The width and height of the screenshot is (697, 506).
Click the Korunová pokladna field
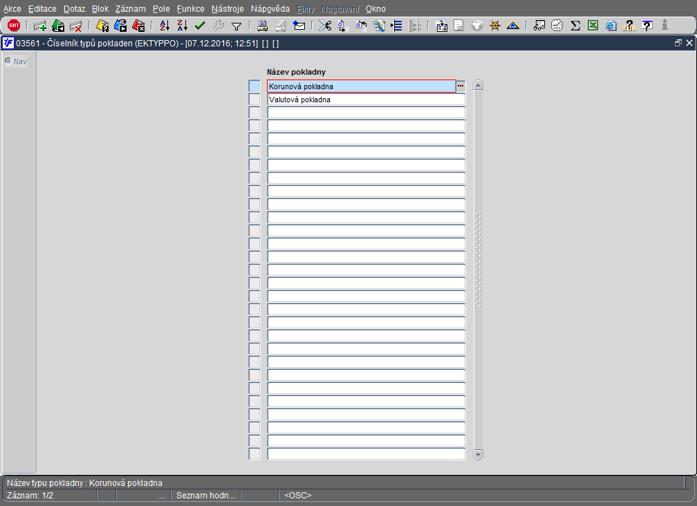pos(362,86)
